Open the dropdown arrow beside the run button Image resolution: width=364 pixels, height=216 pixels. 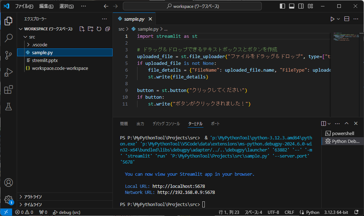click(x=338, y=19)
